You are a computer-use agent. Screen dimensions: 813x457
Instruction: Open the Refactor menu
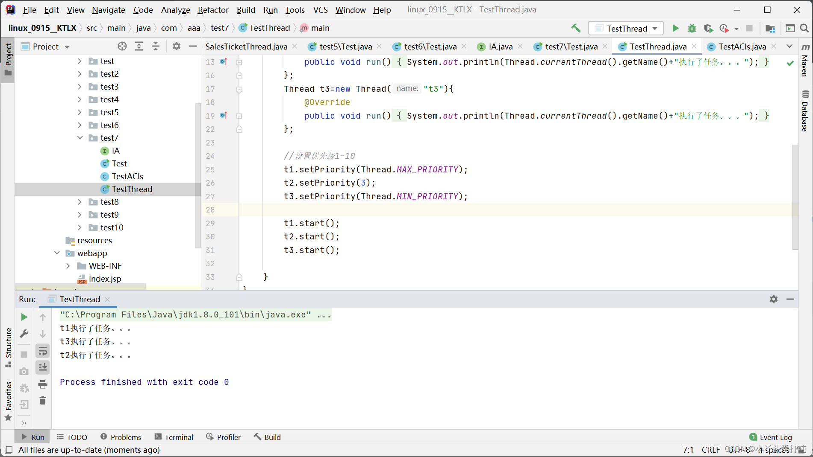click(x=213, y=10)
